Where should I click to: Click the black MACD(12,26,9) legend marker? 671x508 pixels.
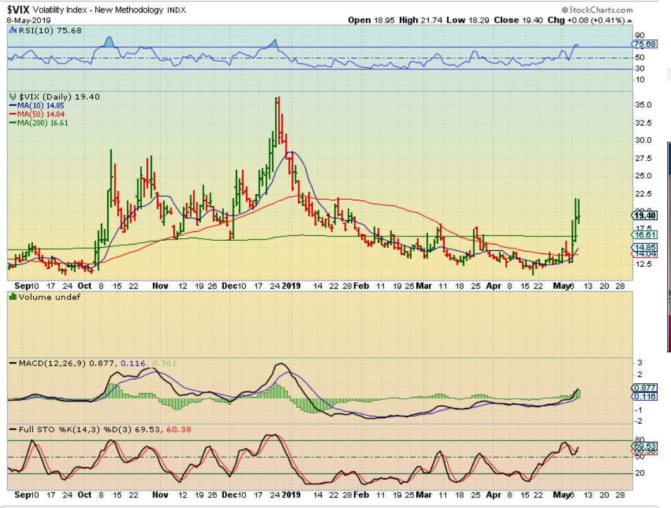12,362
